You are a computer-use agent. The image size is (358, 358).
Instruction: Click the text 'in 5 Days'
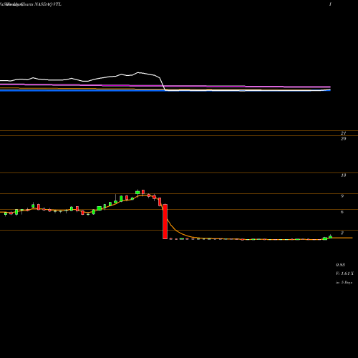click(x=344, y=282)
